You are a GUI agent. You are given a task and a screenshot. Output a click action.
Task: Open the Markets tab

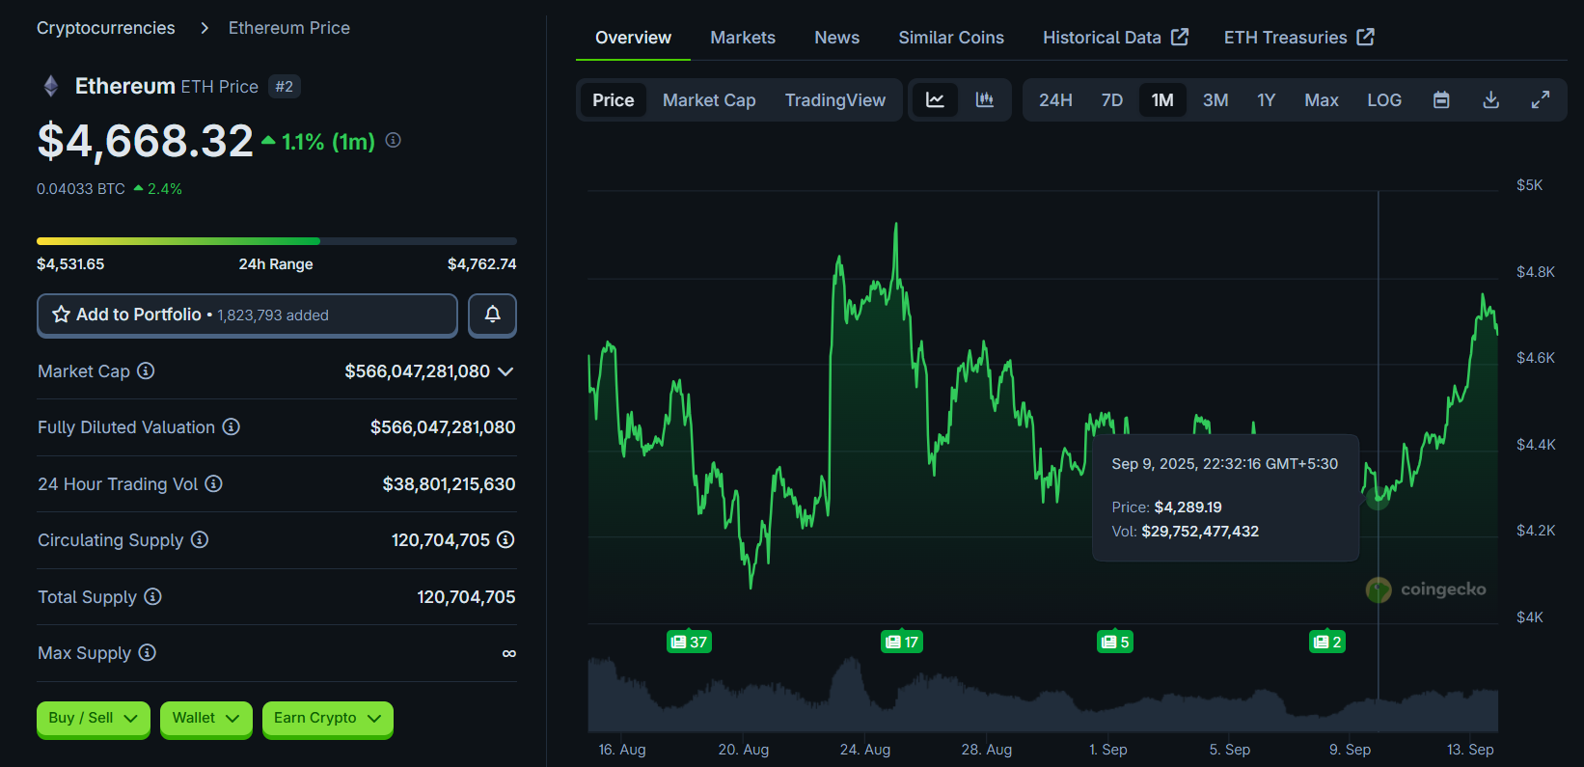(743, 38)
